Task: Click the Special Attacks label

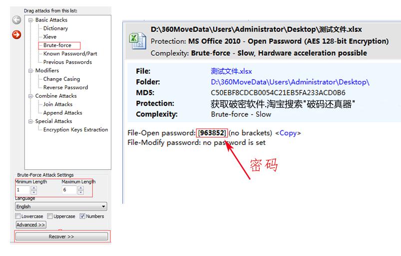Action: pyautogui.click(x=53, y=121)
